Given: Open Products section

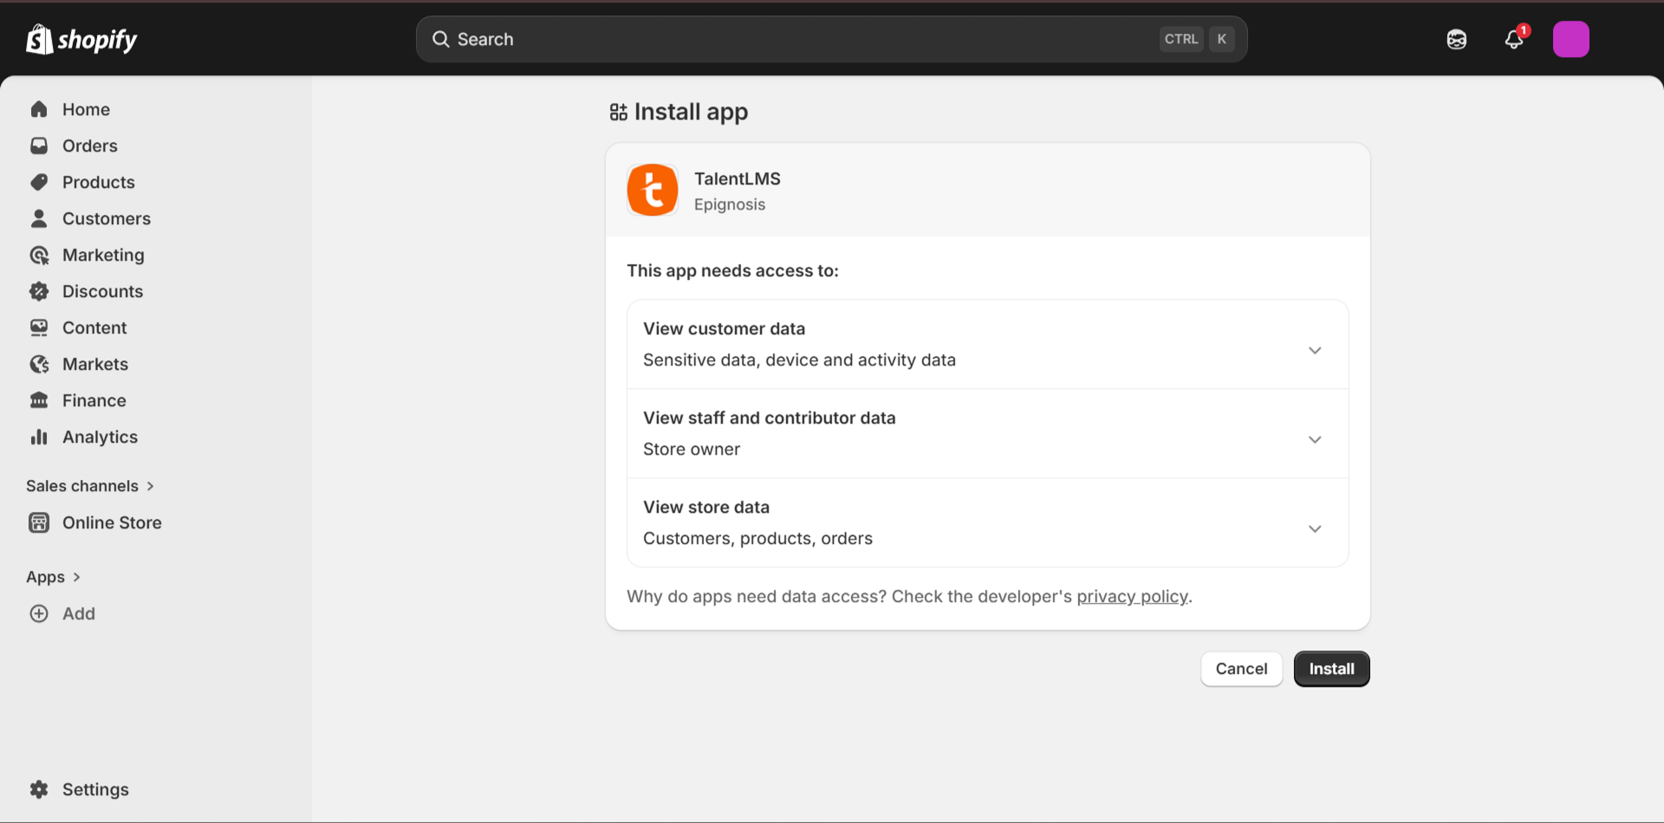Looking at the screenshot, I should coord(99,182).
